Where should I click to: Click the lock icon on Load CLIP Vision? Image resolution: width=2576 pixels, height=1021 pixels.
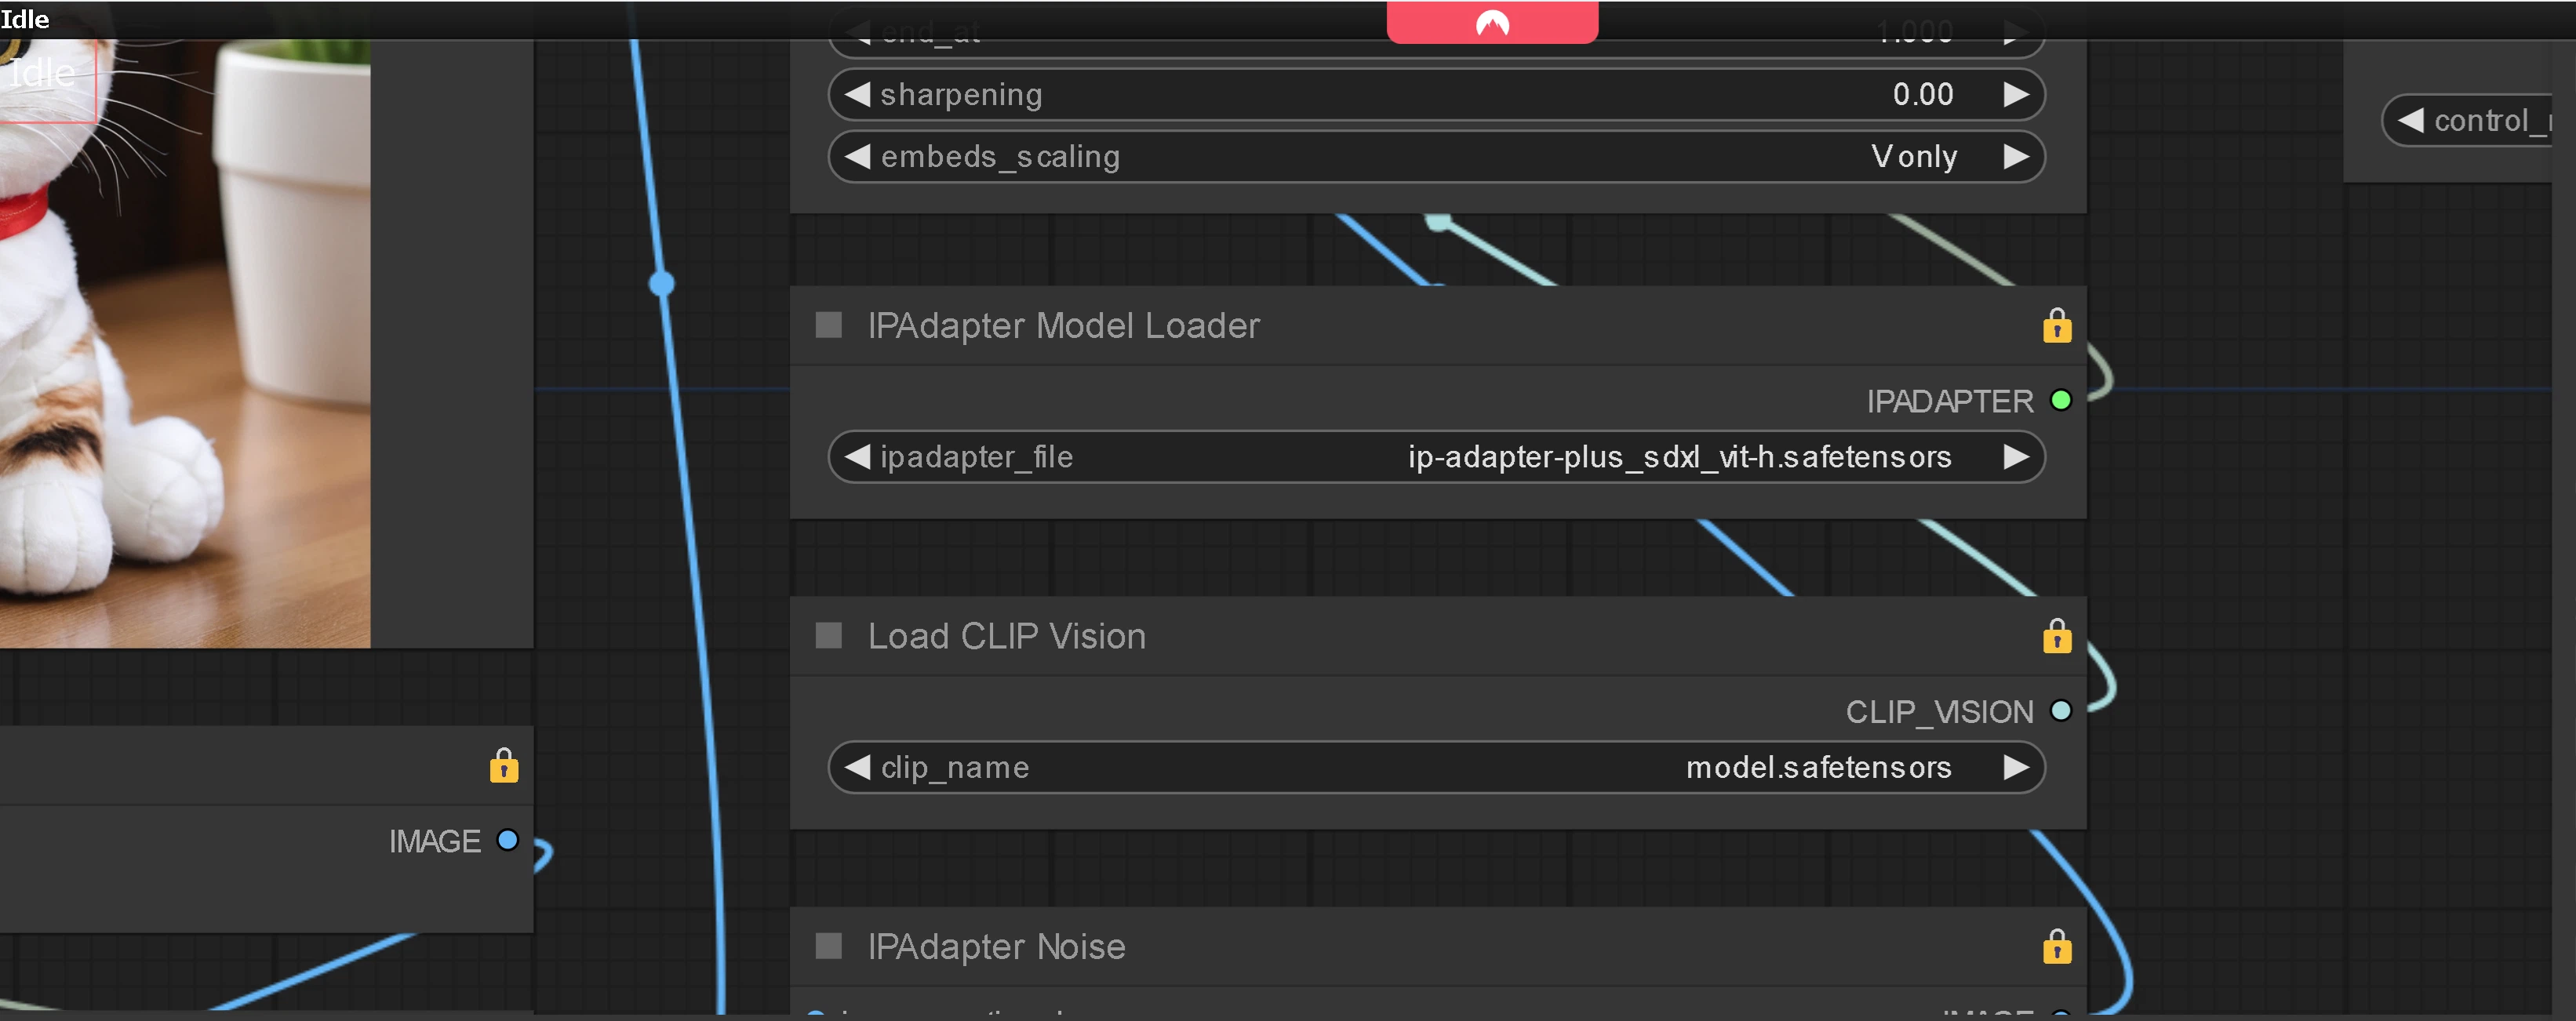click(2056, 636)
